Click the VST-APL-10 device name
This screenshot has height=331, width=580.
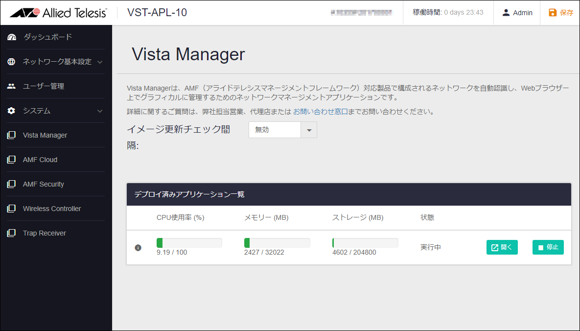pyautogui.click(x=157, y=13)
